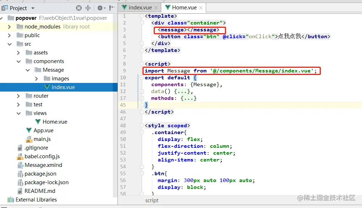The image size is (362, 208).
Task: Collapse the views folder
Action: coord(19,113)
